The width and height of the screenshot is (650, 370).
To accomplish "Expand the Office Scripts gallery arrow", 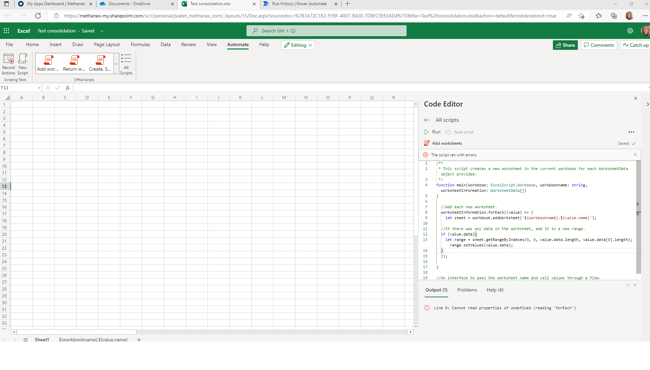I will coord(116,64).
